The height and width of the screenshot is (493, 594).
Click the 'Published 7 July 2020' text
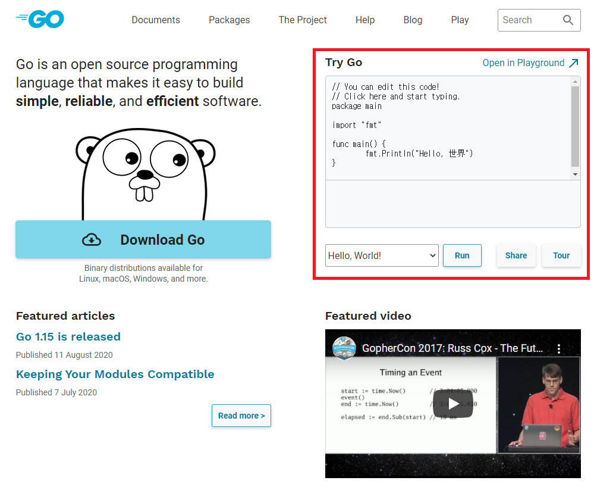coord(56,392)
